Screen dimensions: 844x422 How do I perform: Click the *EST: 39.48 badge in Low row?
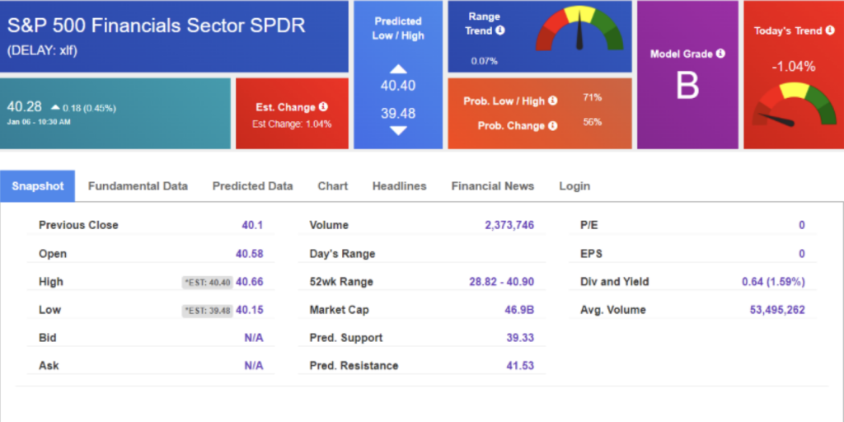tap(208, 310)
